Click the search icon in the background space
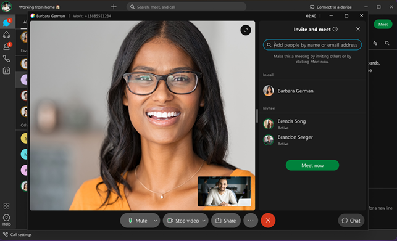This screenshot has width=397, height=241. pos(387,43)
